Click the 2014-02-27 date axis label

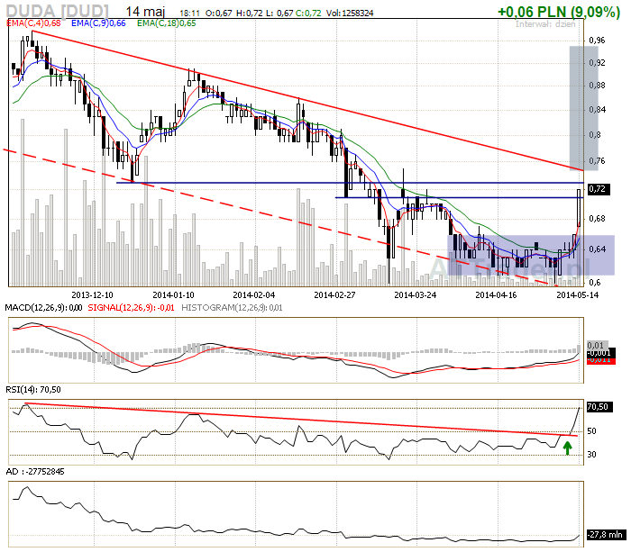(x=334, y=295)
